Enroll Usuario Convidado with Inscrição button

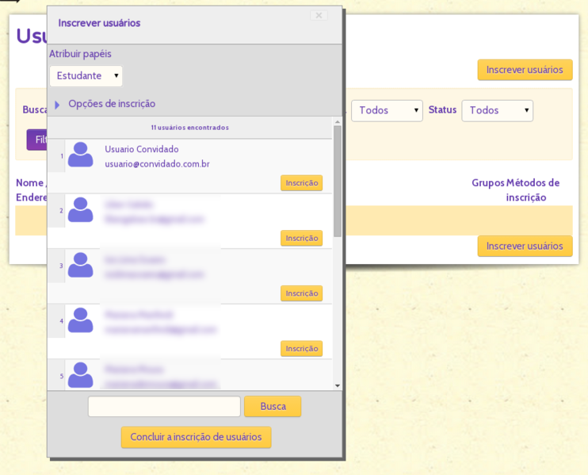301,182
